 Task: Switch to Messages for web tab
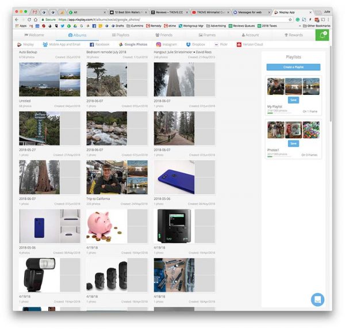click(x=252, y=12)
